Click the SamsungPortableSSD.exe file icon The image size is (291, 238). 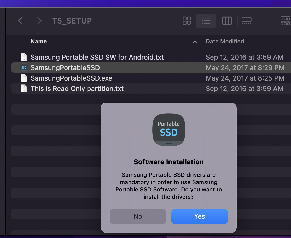pos(24,78)
